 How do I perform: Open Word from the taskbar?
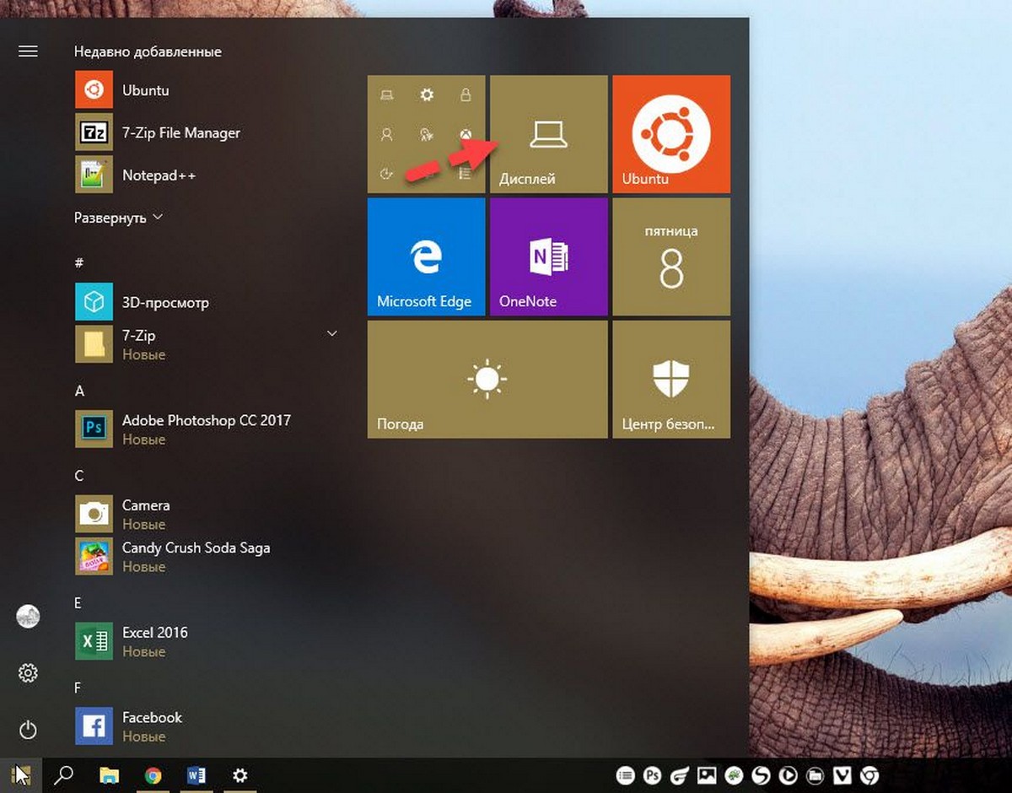click(x=196, y=774)
